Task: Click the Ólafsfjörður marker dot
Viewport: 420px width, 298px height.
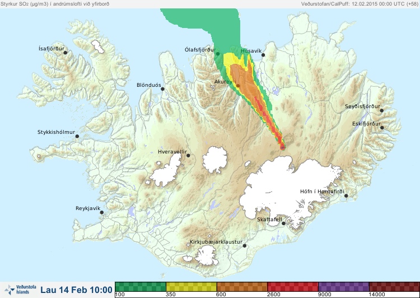Action: pos(218,54)
